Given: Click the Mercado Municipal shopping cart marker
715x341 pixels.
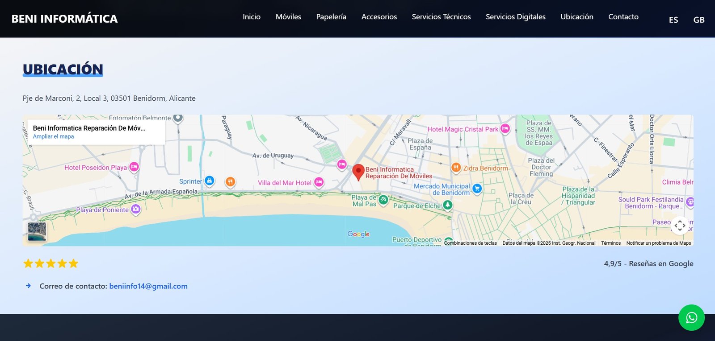Looking at the screenshot, I should pos(477,189).
